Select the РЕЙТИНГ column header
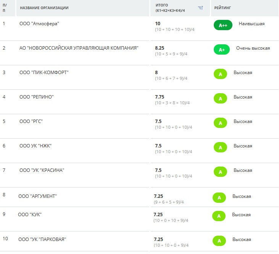This screenshot has height=254, width=279. click(x=223, y=8)
